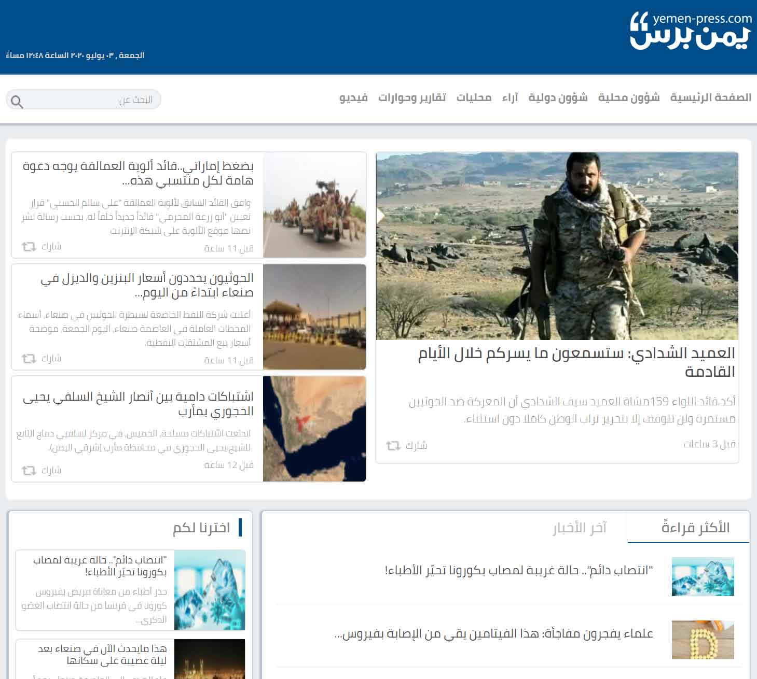Switch to آخر الأخبار tab
The width and height of the screenshot is (757, 679).
click(579, 528)
